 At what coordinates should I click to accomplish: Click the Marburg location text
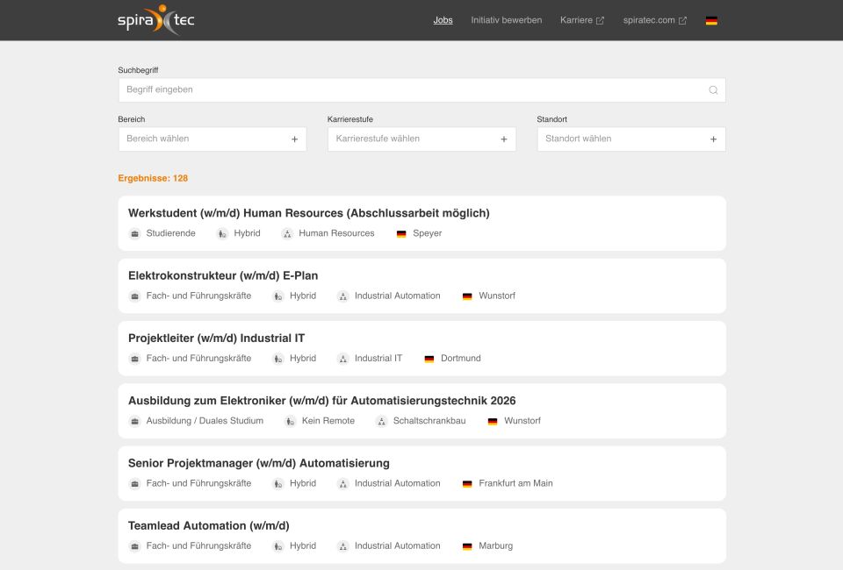(495, 546)
